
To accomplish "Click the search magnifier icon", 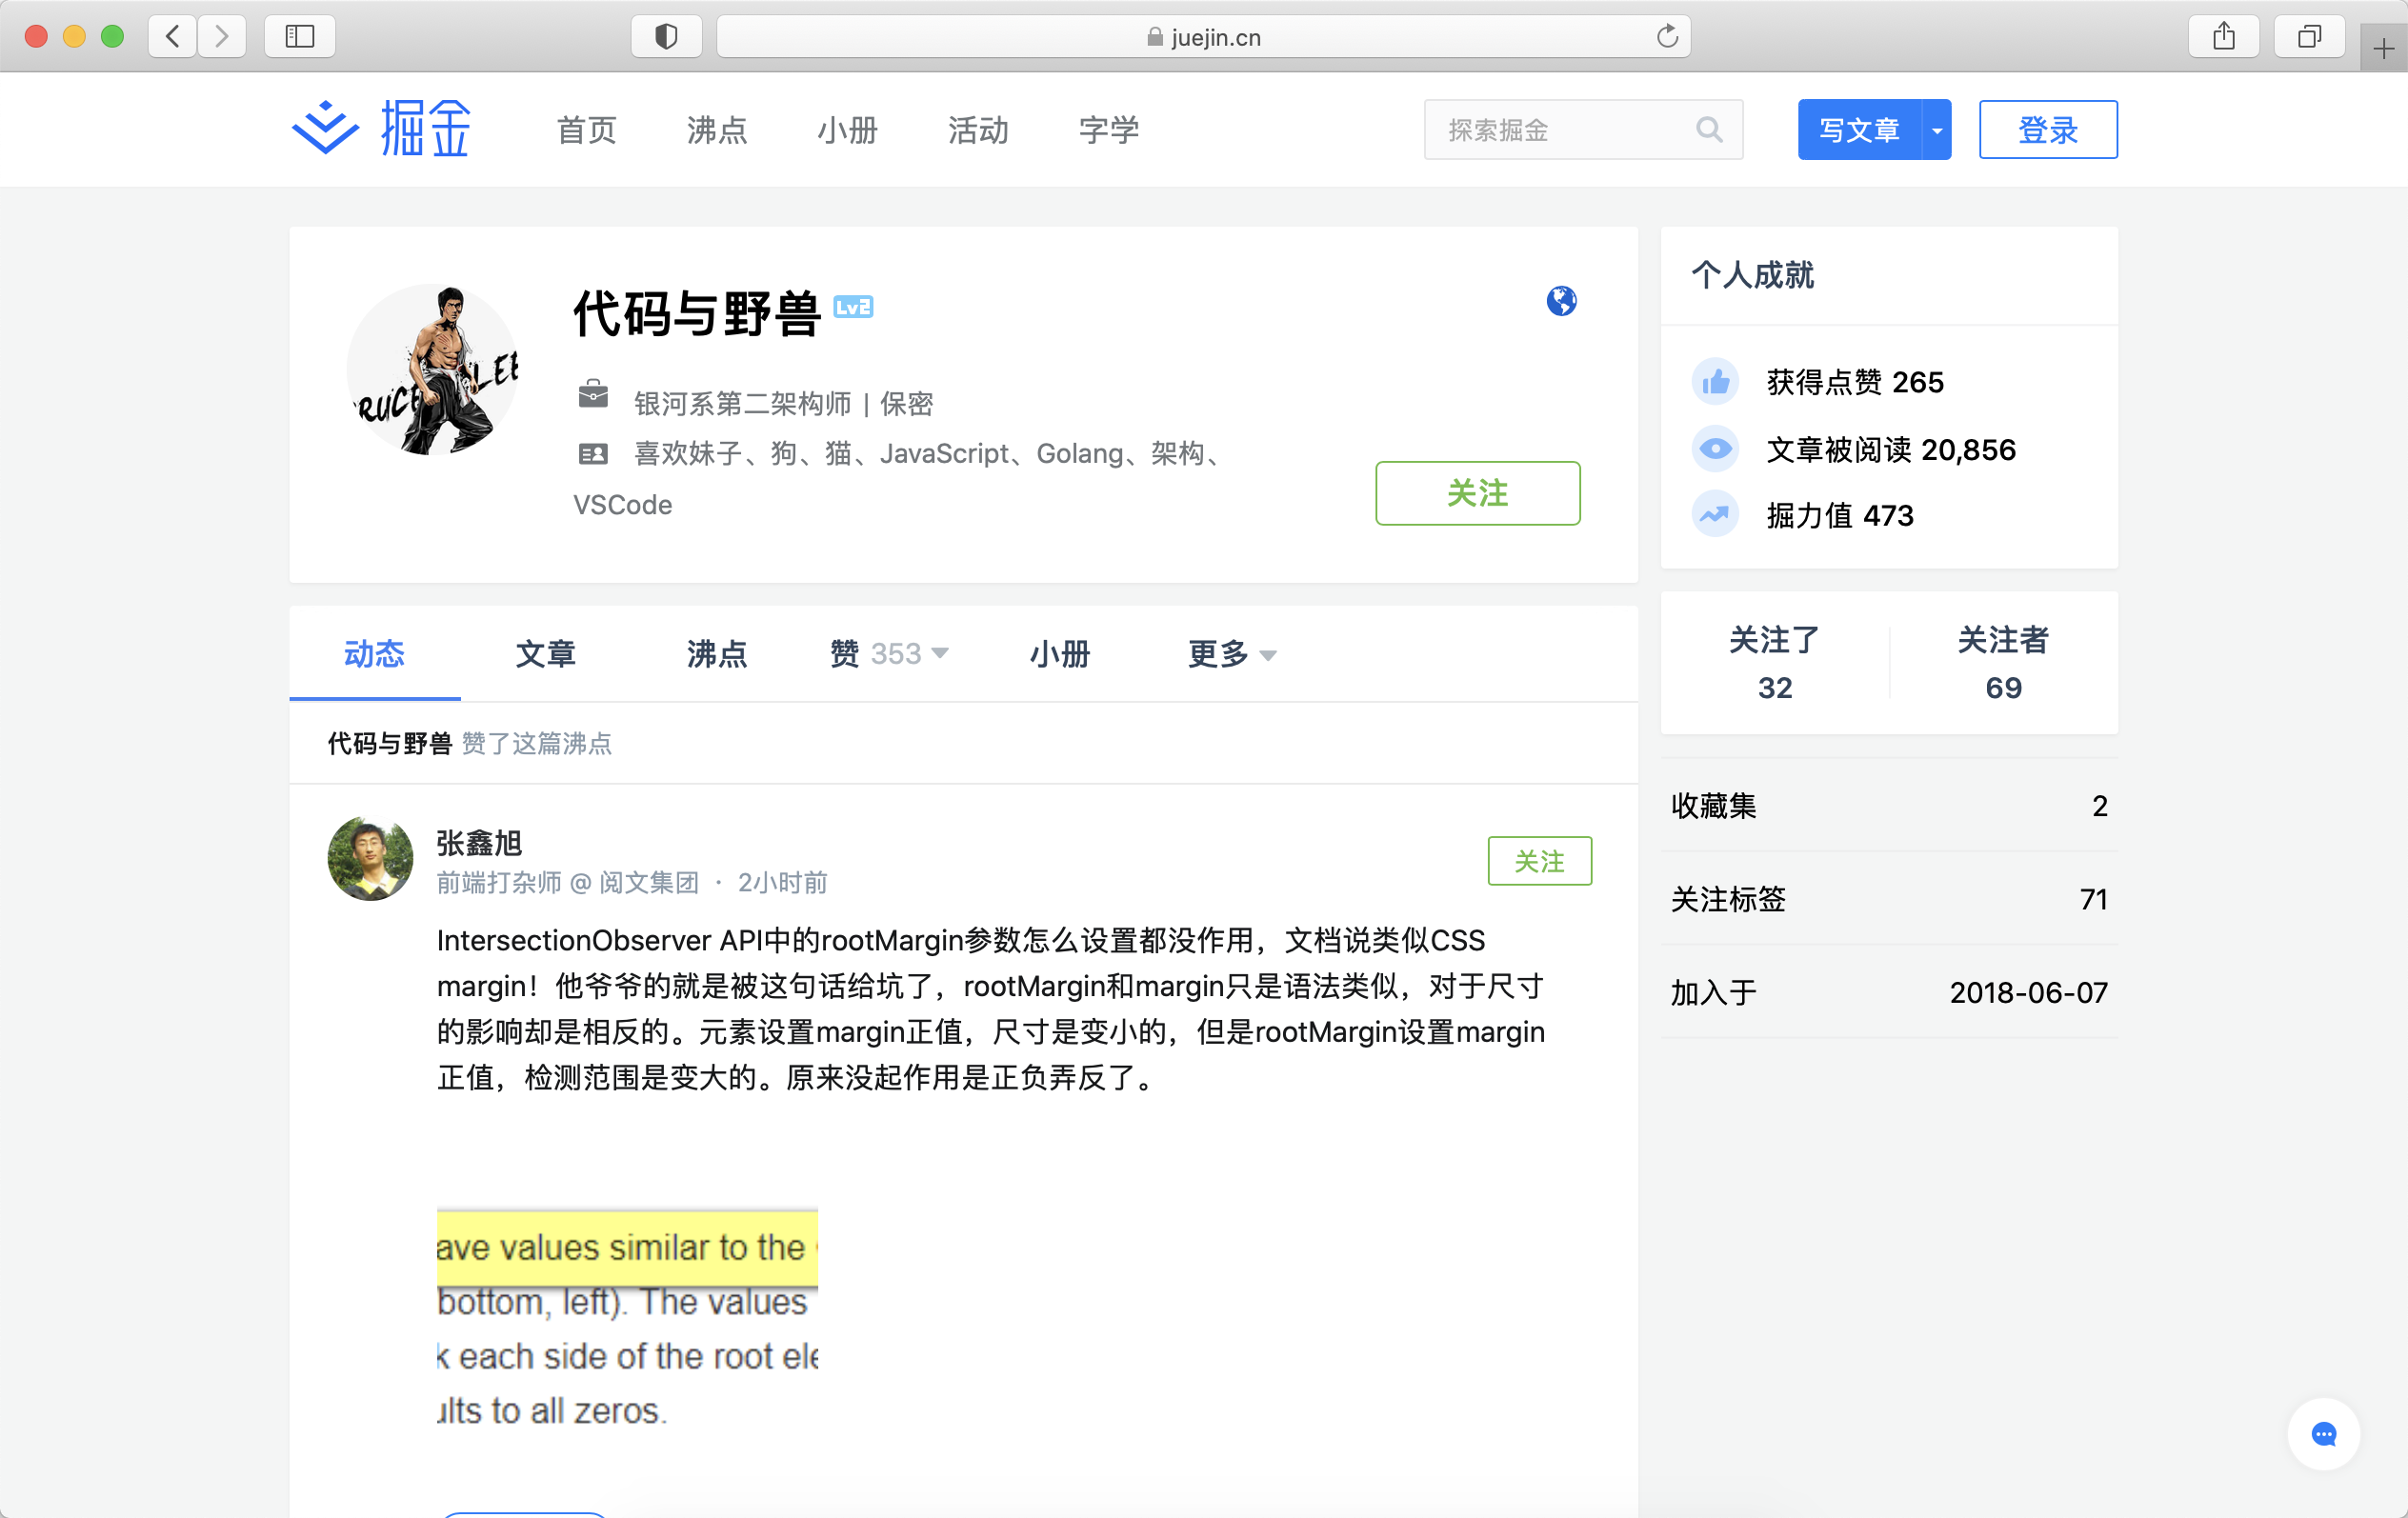I will coord(1709,130).
